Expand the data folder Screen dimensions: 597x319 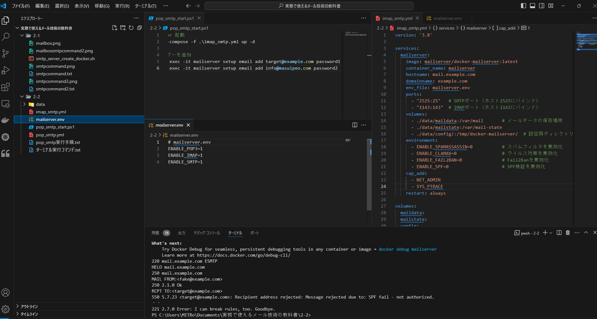coord(24,104)
